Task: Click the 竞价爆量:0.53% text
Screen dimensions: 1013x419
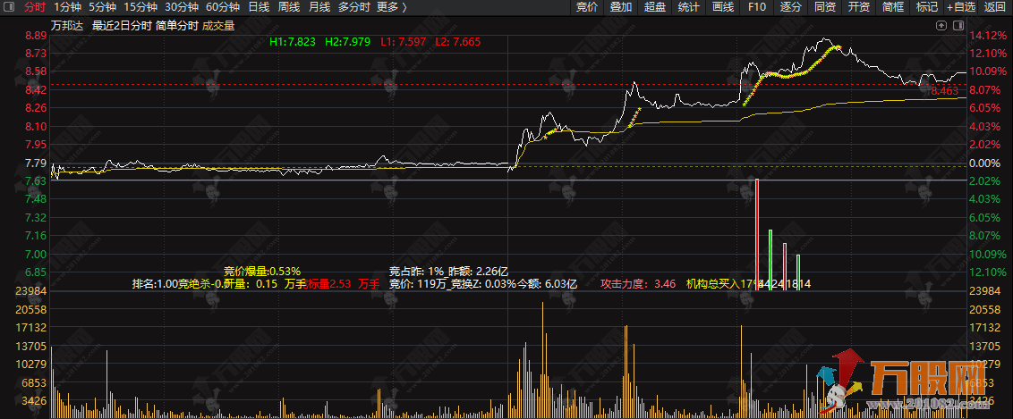Action: coord(262,271)
